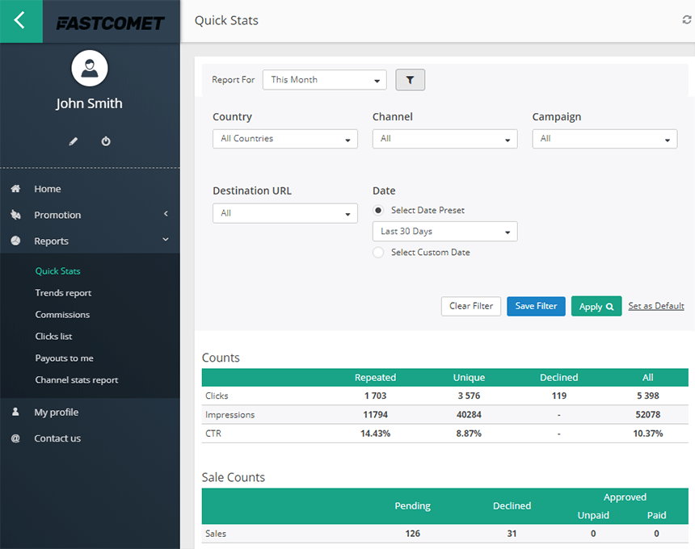Click the Apply button
Viewport: 695px width, 549px height.
tap(596, 306)
